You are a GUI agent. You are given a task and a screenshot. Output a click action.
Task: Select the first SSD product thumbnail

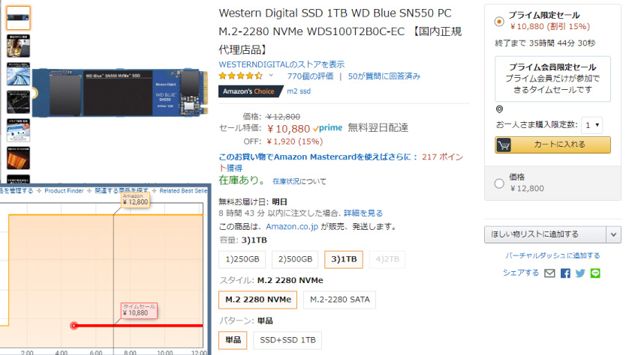pyautogui.click(x=18, y=18)
